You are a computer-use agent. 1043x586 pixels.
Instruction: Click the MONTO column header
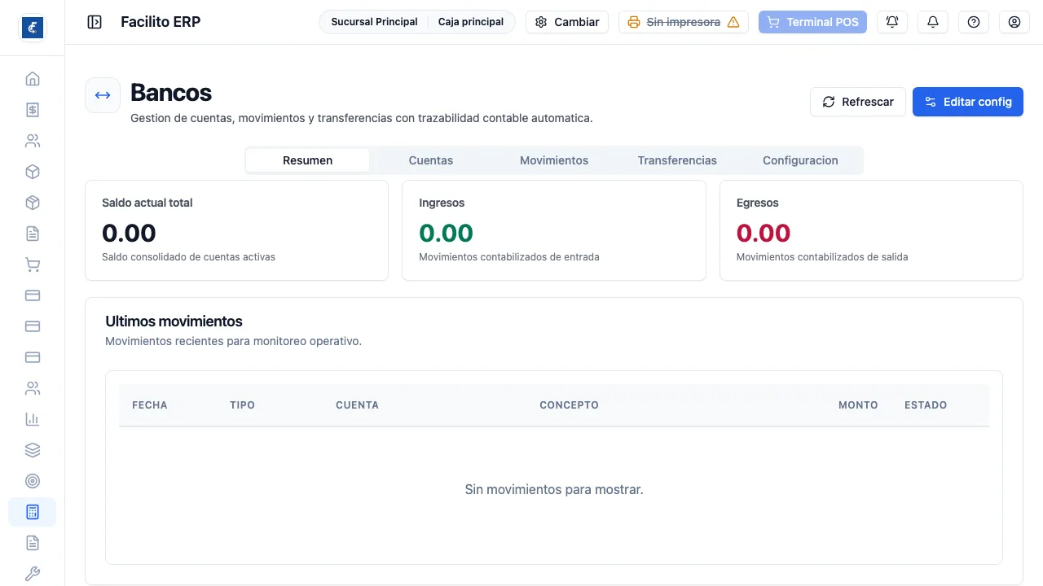pyautogui.click(x=858, y=405)
